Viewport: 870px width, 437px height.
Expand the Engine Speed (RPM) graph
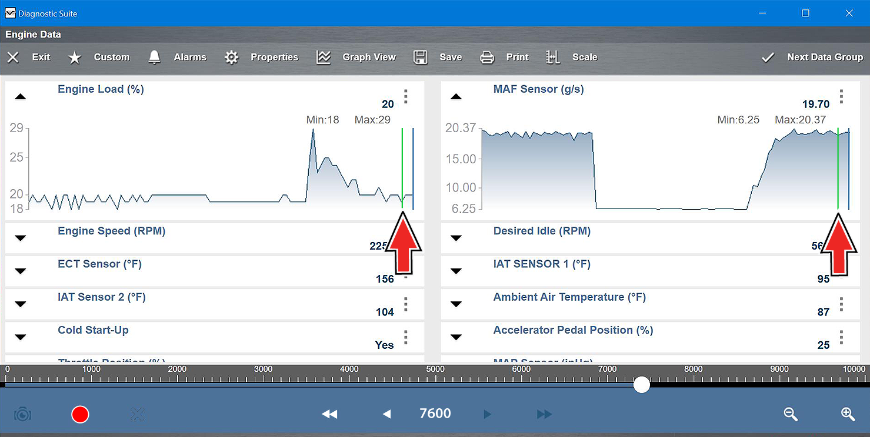point(21,238)
